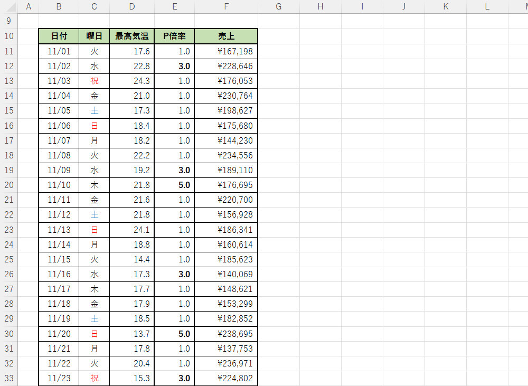Click the blue 土 cell for 11/05
The image size is (528, 386).
coord(95,110)
